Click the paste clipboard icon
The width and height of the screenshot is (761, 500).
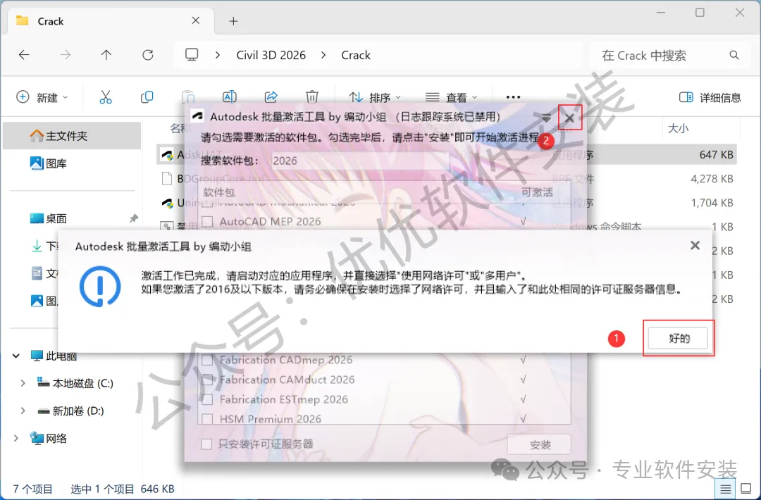pos(188,97)
